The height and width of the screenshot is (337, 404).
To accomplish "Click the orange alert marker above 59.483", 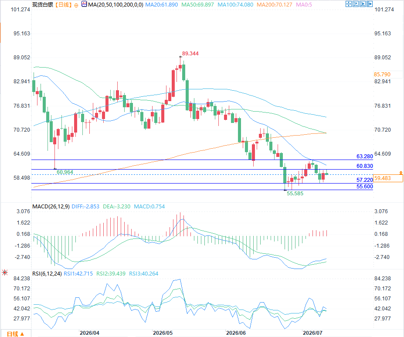I will point(401,173).
